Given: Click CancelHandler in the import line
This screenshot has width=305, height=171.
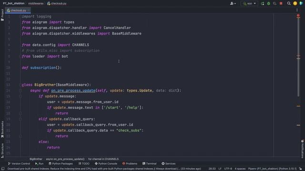Looking at the screenshot, I should [x=117, y=28].
